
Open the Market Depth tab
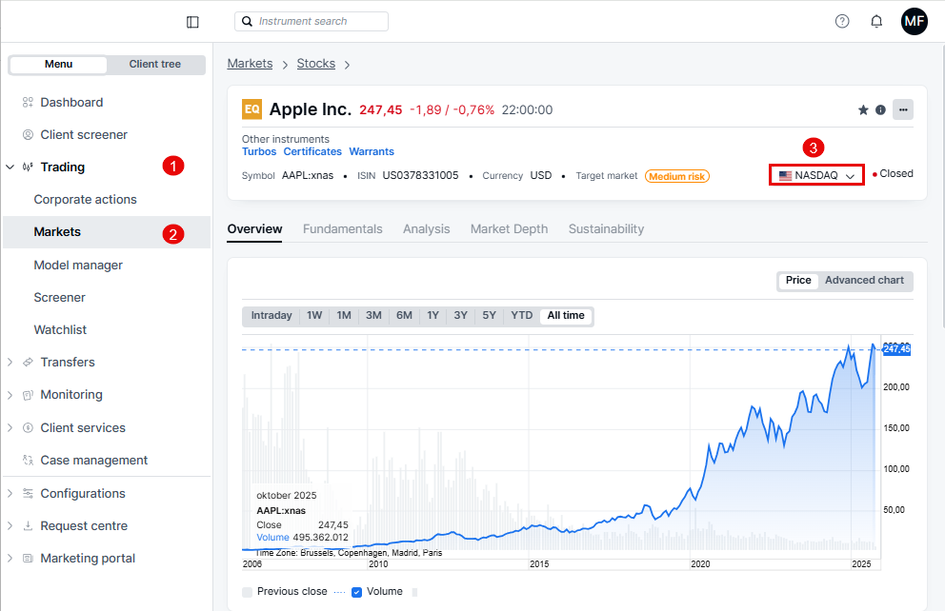click(509, 229)
